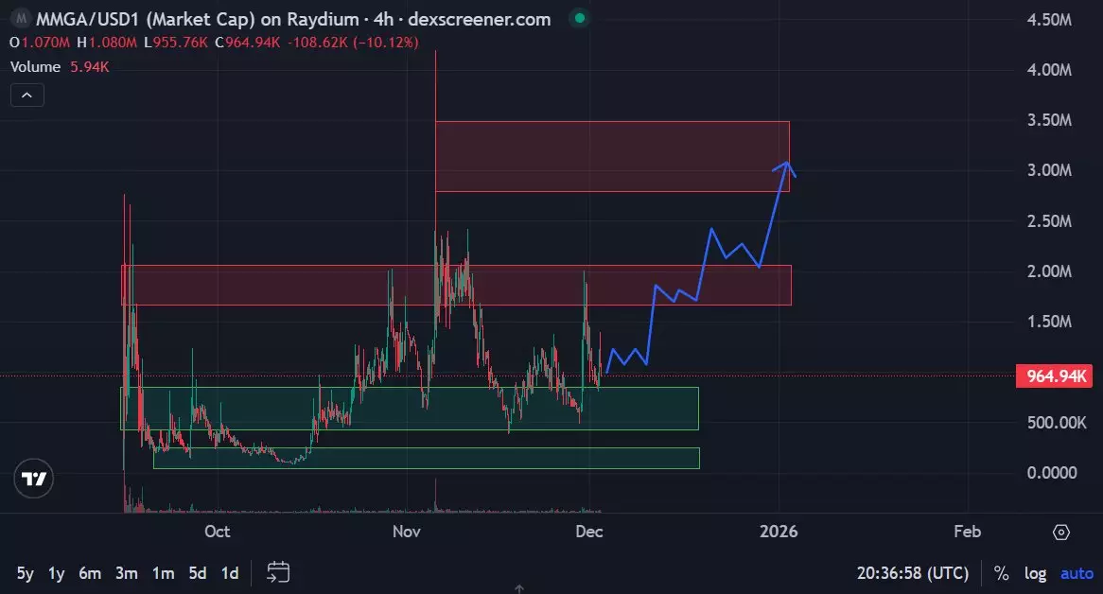Image resolution: width=1103 pixels, height=594 pixels.
Task: Select the 5y time range
Action: click(26, 573)
